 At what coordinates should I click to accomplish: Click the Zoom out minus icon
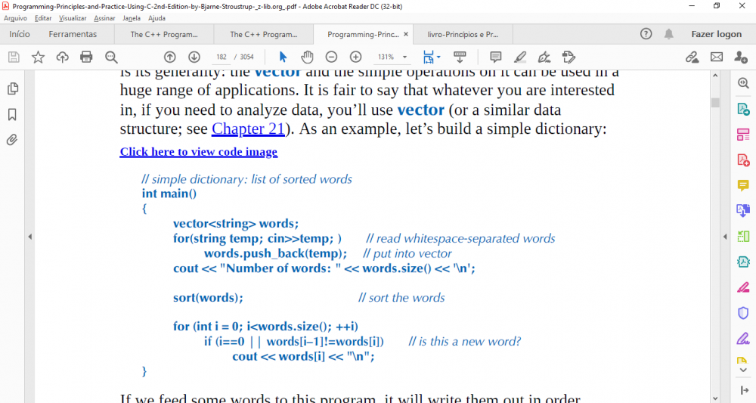click(x=331, y=57)
